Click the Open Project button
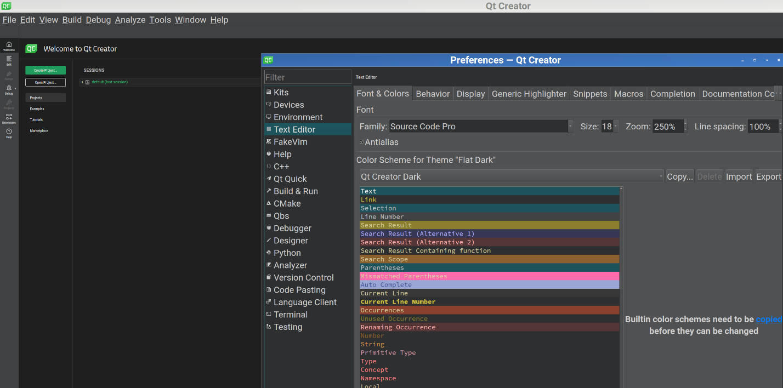 46,82
